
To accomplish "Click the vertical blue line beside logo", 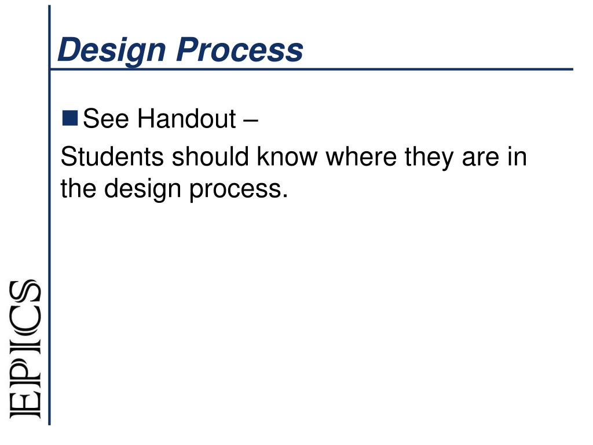I will pos(49,215).
